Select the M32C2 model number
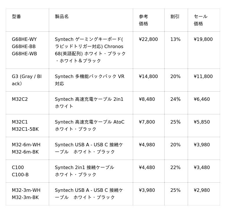This screenshot has width=231, height=214. 20,99
